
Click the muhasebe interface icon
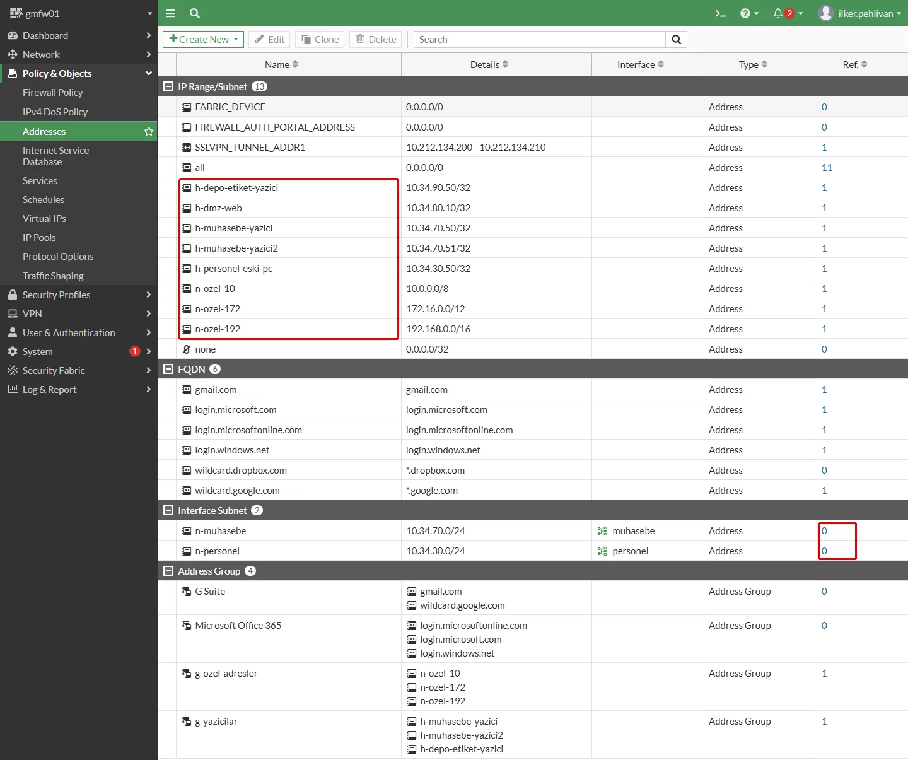coord(602,531)
